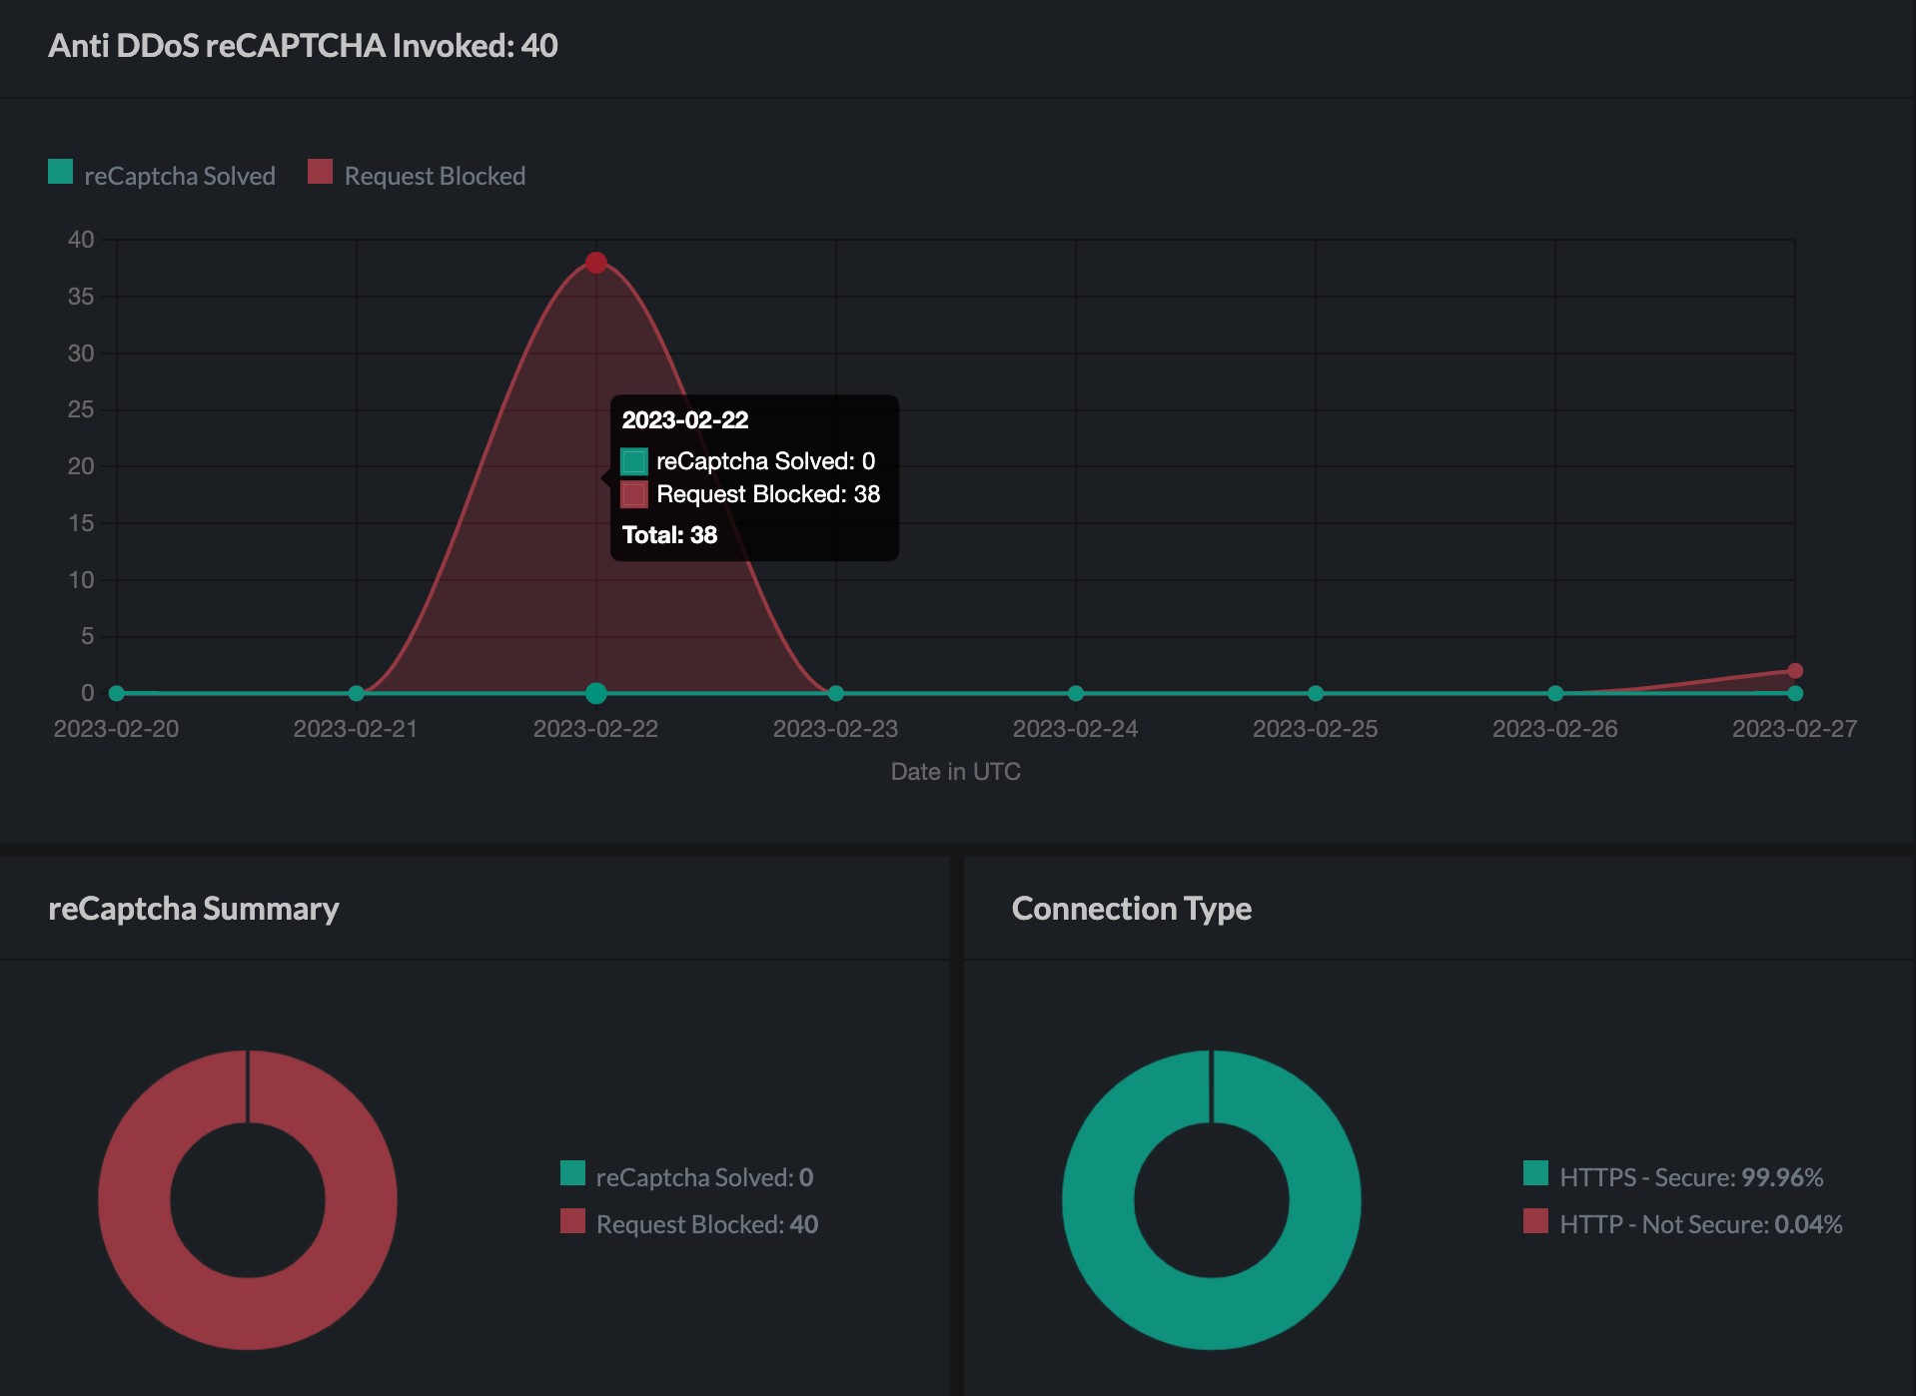Click the Connection Type heading

point(1132,909)
